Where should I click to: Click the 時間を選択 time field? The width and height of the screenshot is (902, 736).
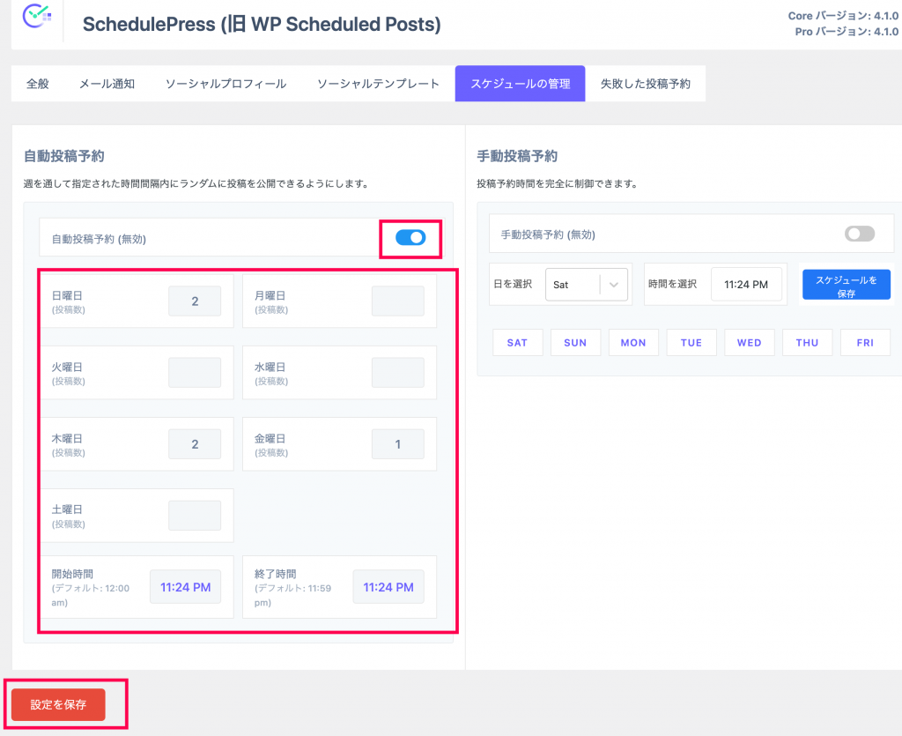click(x=746, y=285)
